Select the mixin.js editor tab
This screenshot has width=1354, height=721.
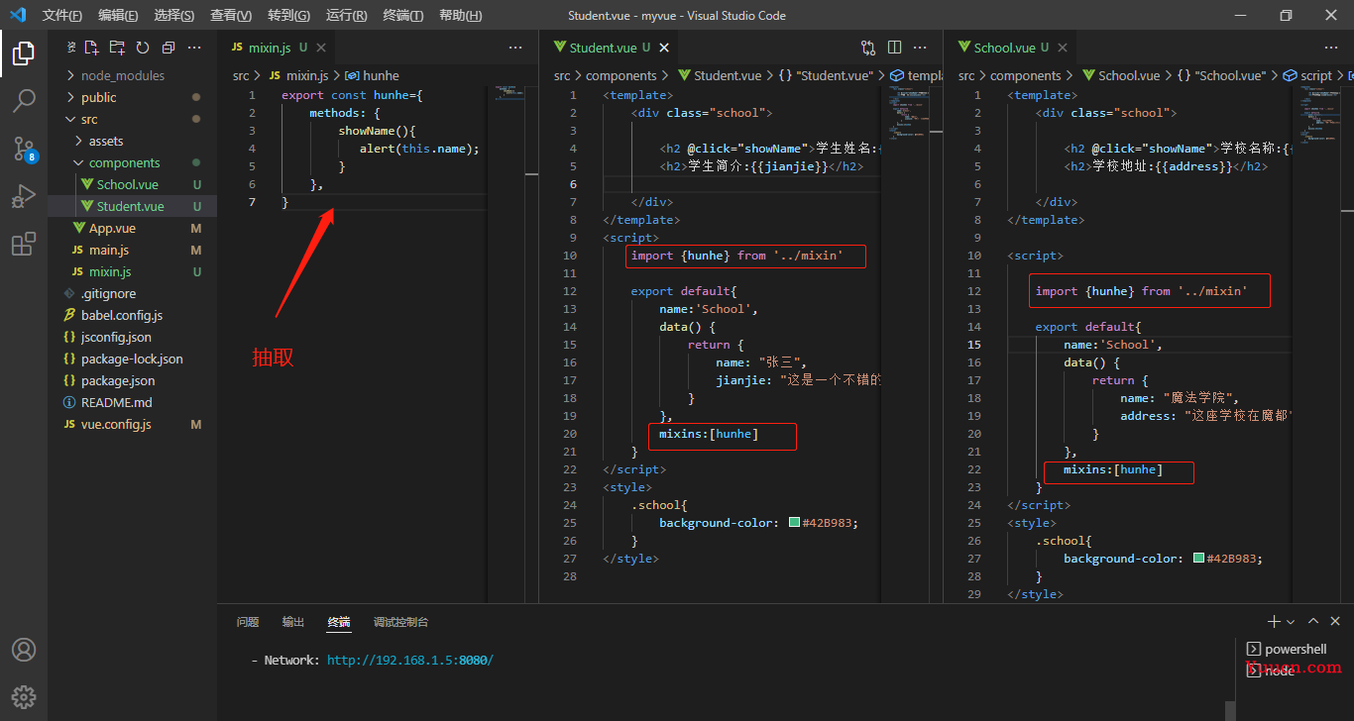[278, 48]
